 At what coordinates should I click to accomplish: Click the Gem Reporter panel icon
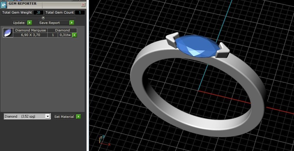coord(3,5)
